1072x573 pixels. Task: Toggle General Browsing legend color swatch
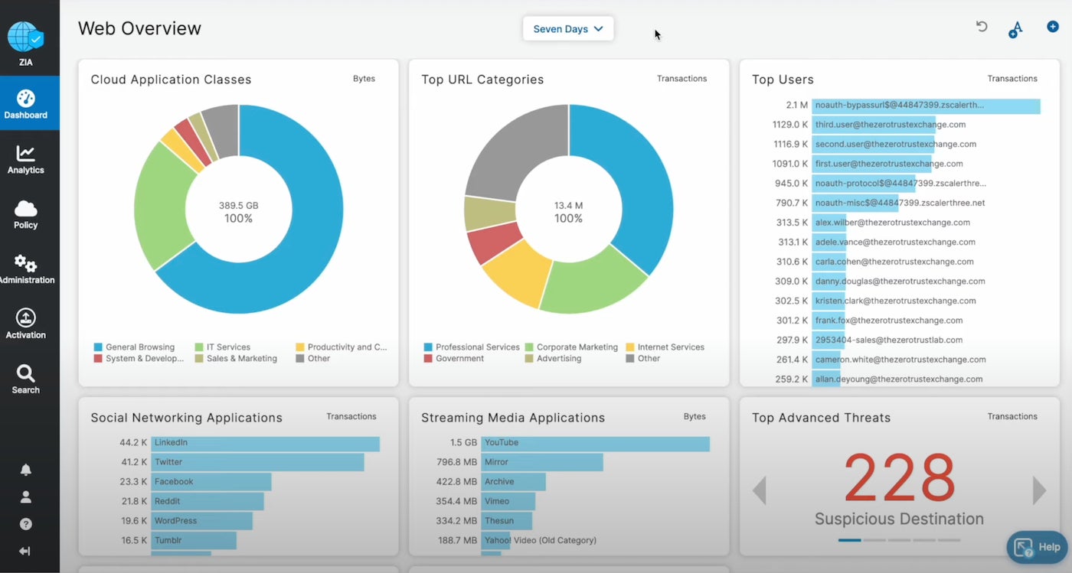coord(98,347)
